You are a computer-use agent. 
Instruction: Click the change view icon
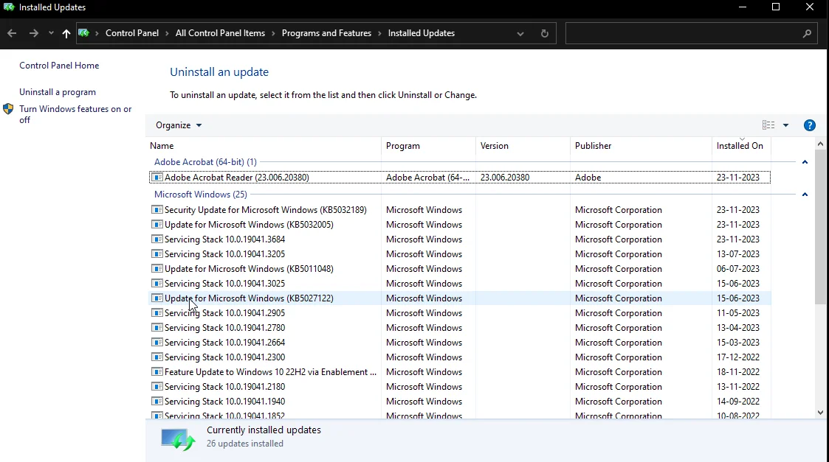[768, 125]
